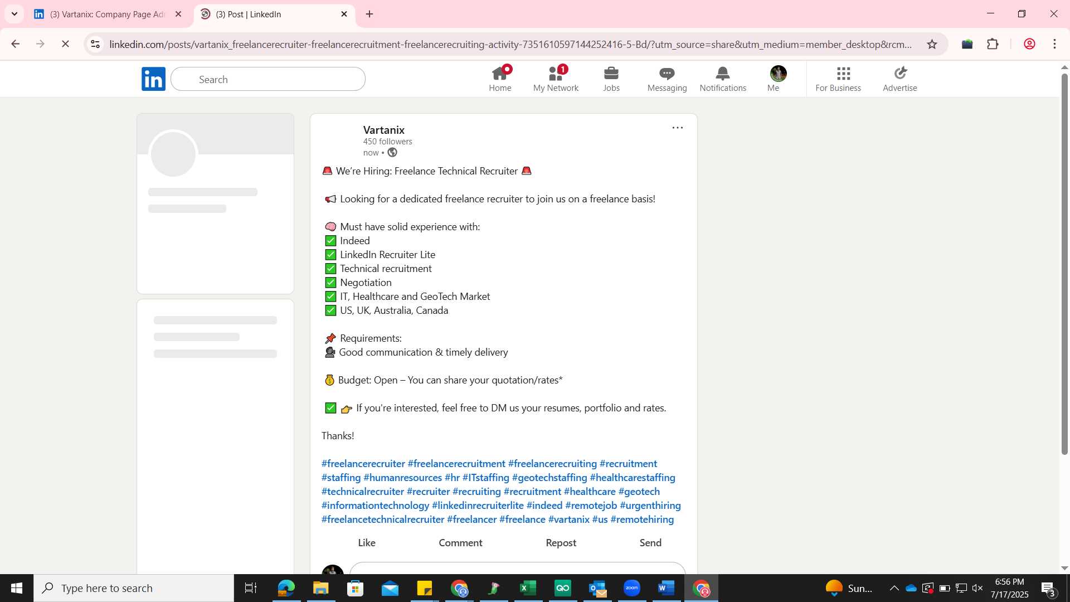Bookmark this page with star icon
Viewport: 1070px width, 602px height.
click(932, 44)
